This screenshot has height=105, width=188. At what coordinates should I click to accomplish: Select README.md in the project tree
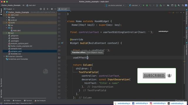coord(14,54)
